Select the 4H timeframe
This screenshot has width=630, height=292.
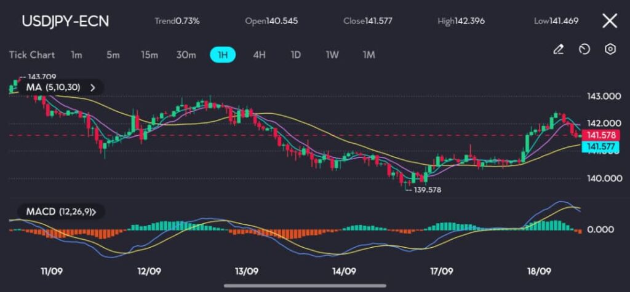(x=259, y=55)
